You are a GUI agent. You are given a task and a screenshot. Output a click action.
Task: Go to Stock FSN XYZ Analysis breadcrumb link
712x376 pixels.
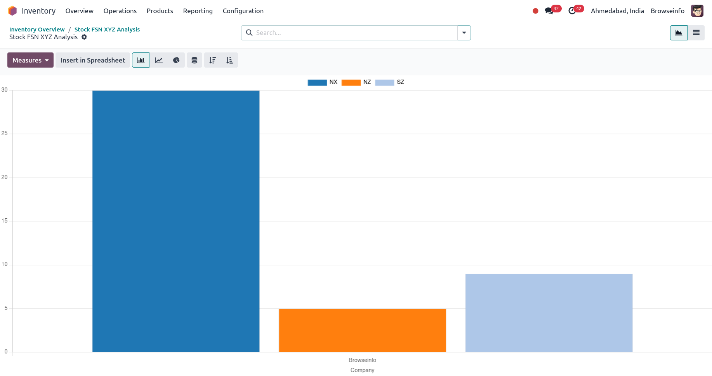click(107, 30)
